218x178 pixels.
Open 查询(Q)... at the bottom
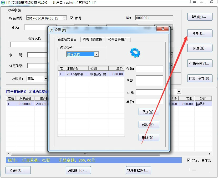18,170
